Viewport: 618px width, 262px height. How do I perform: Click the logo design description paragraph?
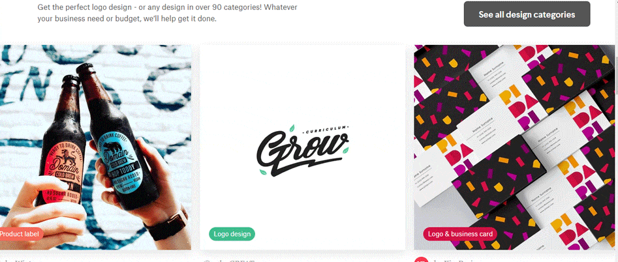pyautogui.click(x=168, y=13)
